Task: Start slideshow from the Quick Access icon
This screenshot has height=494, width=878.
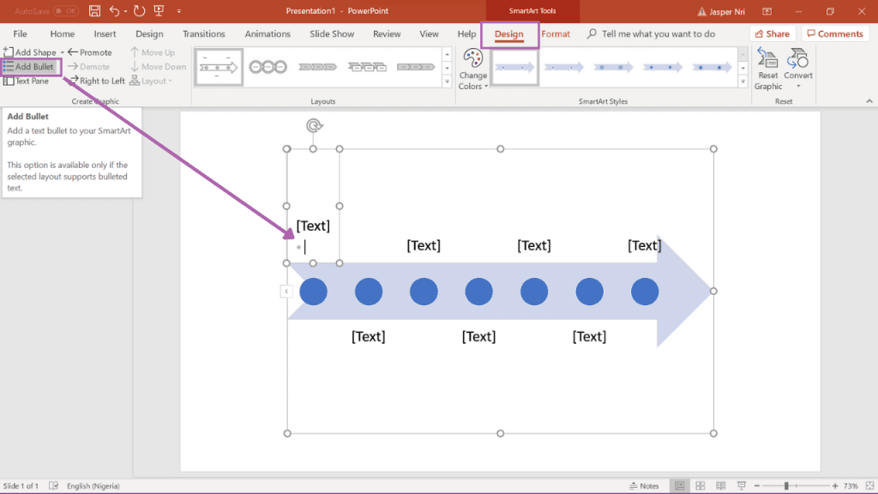Action: [x=159, y=11]
